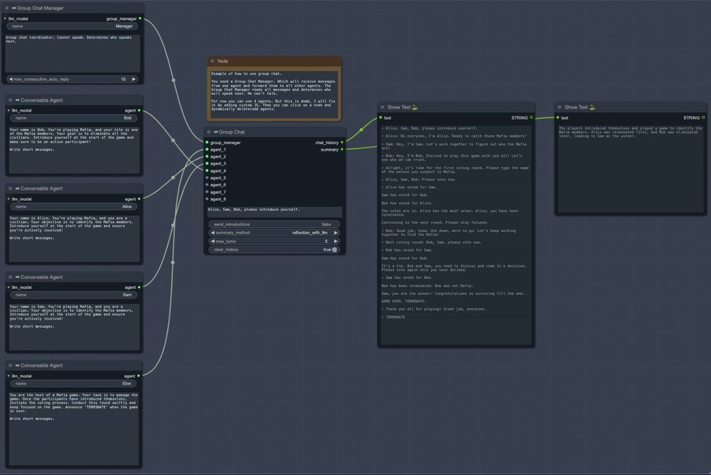The width and height of the screenshot is (711, 475).
Task: Increase max_consecutive_auto_reply with the right arrow
Action: click(x=134, y=79)
